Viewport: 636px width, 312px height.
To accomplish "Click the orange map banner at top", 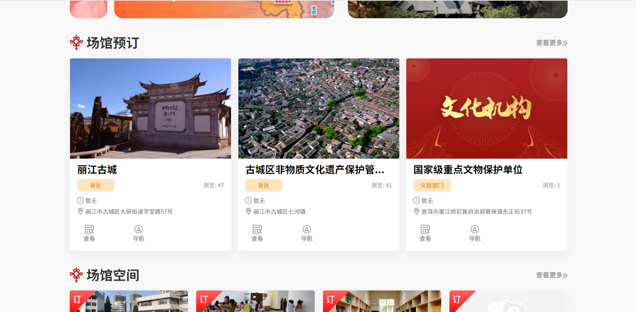I will pyautogui.click(x=224, y=9).
